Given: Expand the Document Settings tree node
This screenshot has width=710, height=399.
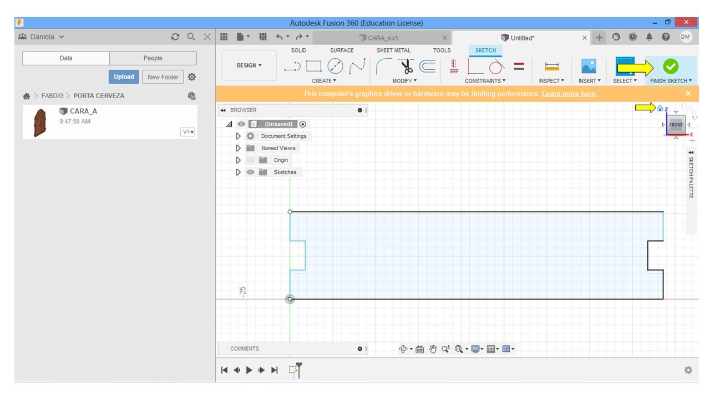Looking at the screenshot, I should point(239,136).
